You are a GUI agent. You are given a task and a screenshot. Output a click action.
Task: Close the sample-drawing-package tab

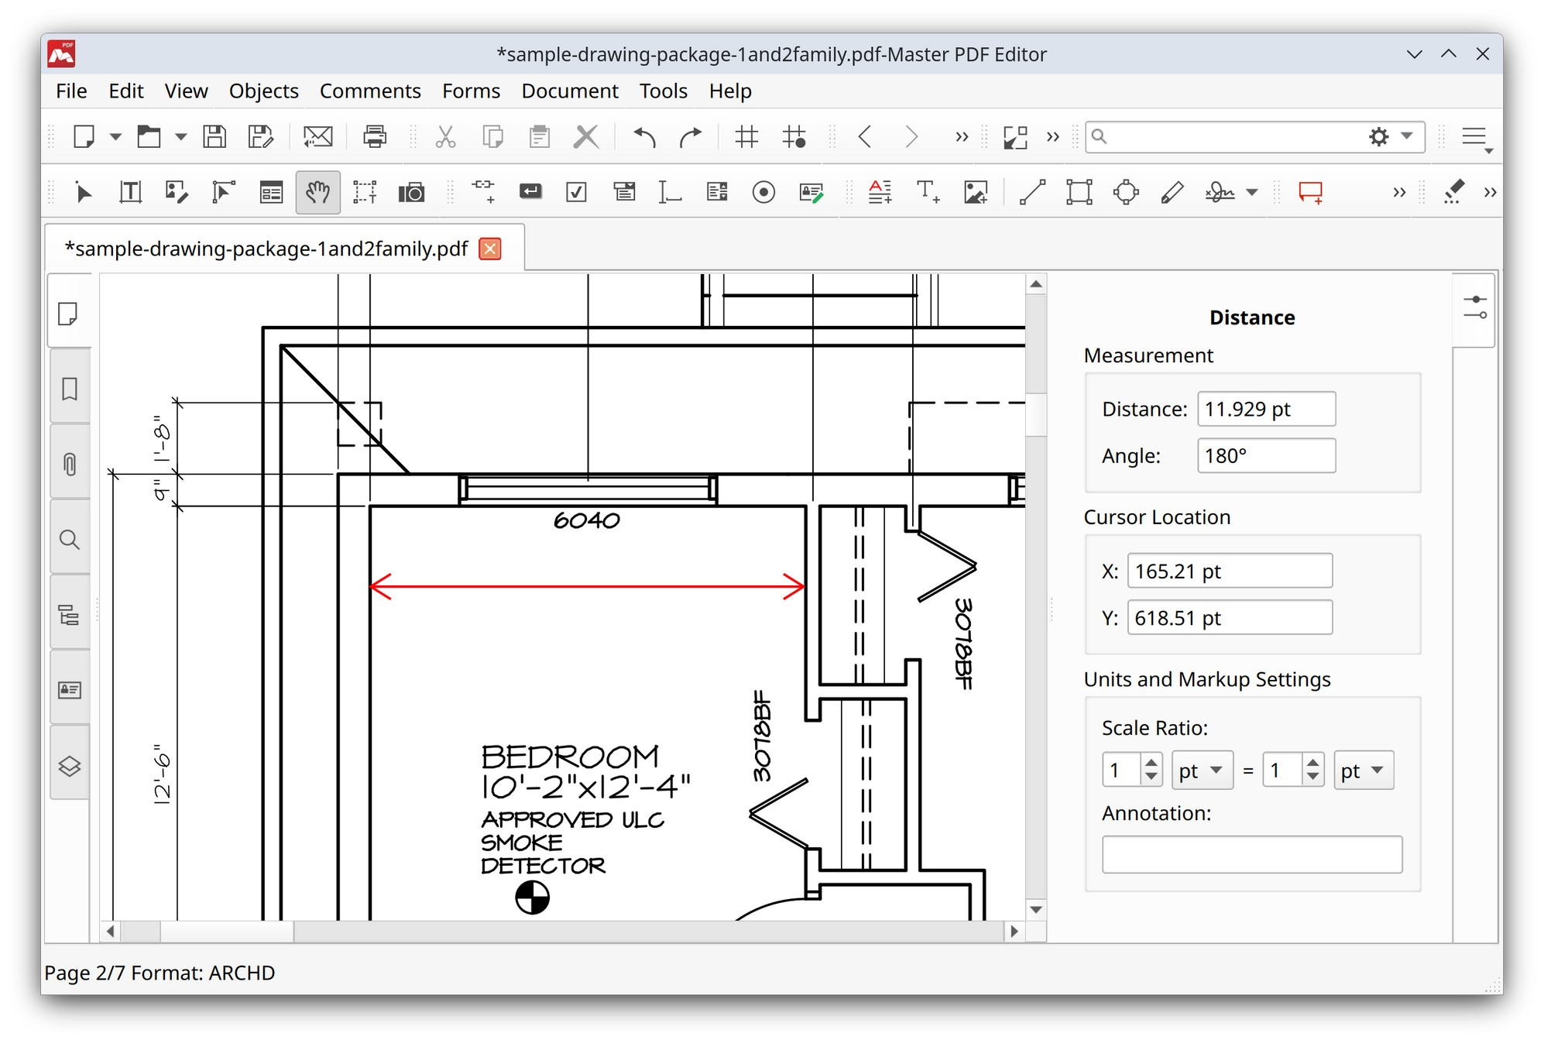490,249
